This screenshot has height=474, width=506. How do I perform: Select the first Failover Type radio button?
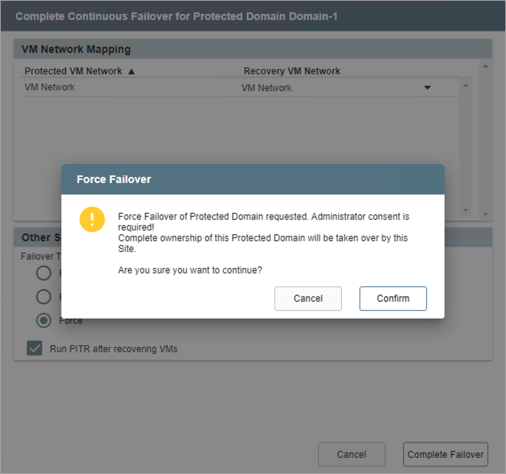(x=44, y=273)
